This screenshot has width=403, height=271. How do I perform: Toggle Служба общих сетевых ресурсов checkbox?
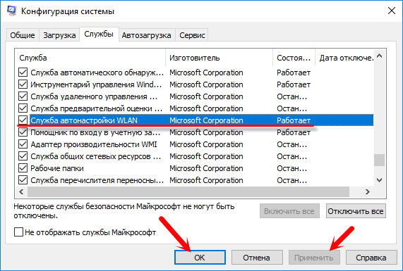23,156
